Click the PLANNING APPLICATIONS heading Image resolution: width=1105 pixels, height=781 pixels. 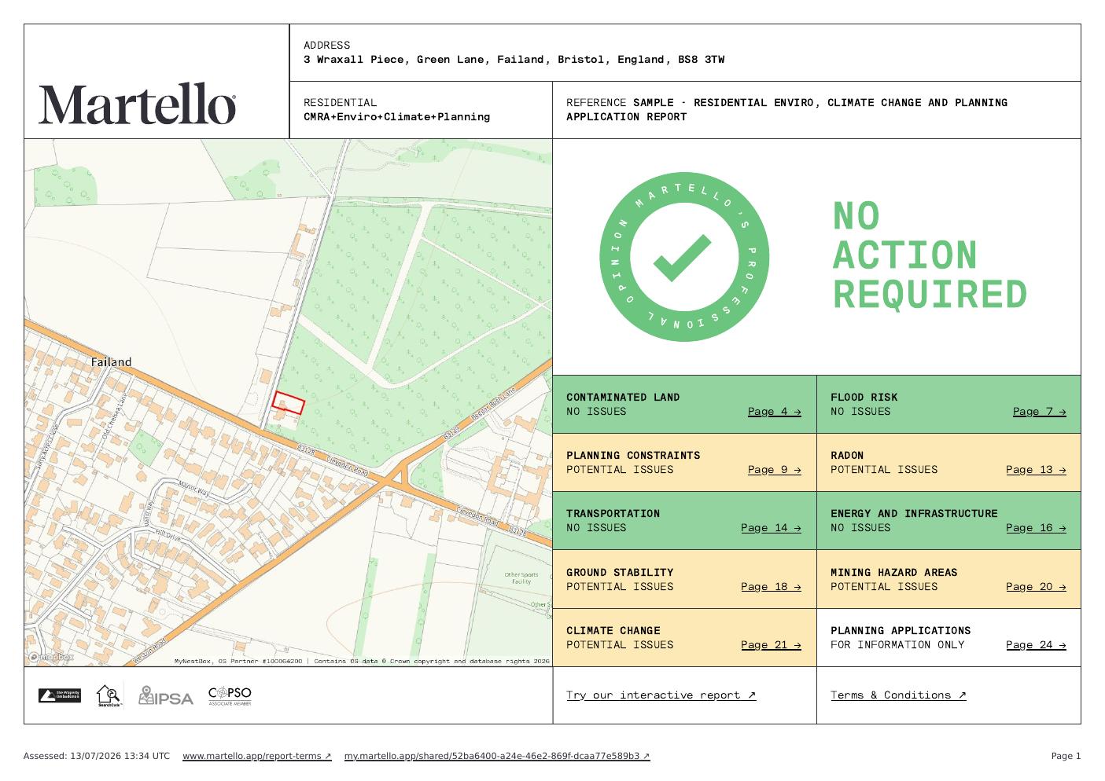(x=901, y=631)
